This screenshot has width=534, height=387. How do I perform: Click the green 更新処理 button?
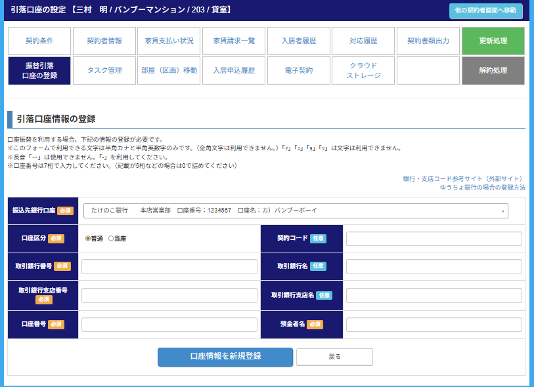[x=493, y=41]
